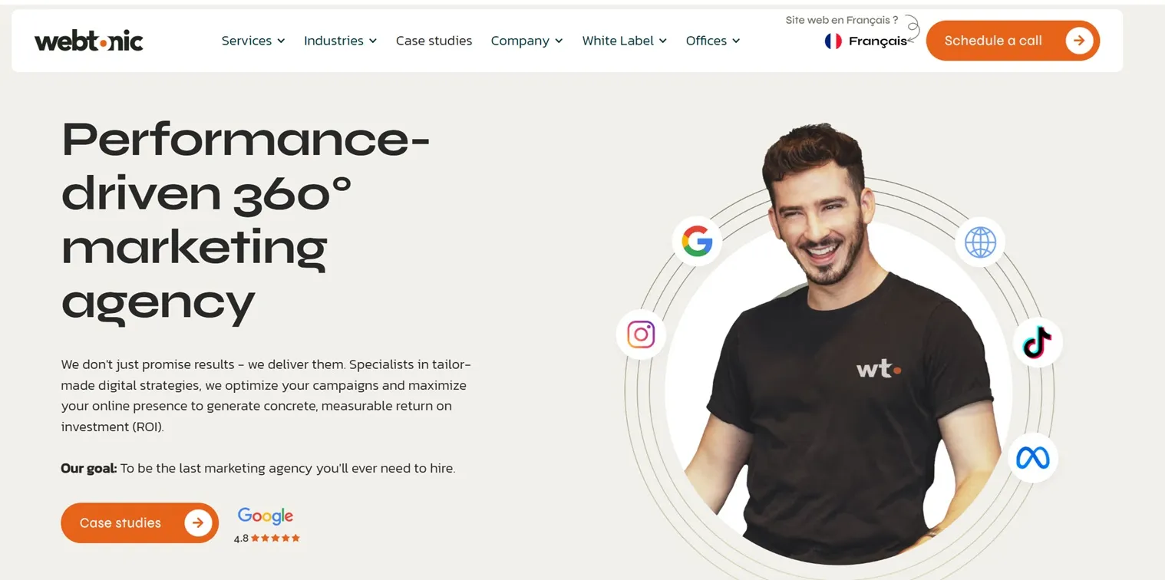This screenshot has width=1165, height=580.
Task: Click arrow icon in Schedule a call
Action: (1079, 41)
